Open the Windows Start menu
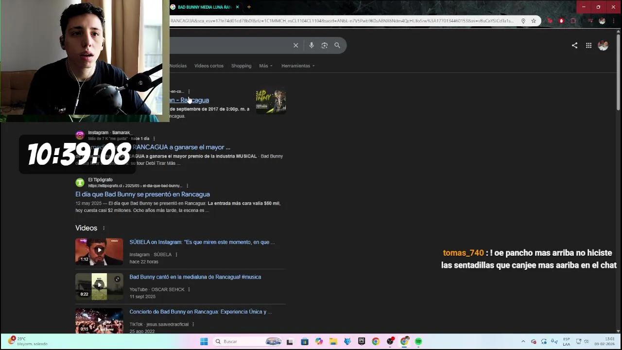Viewport: 622px width, 350px height. [204, 341]
